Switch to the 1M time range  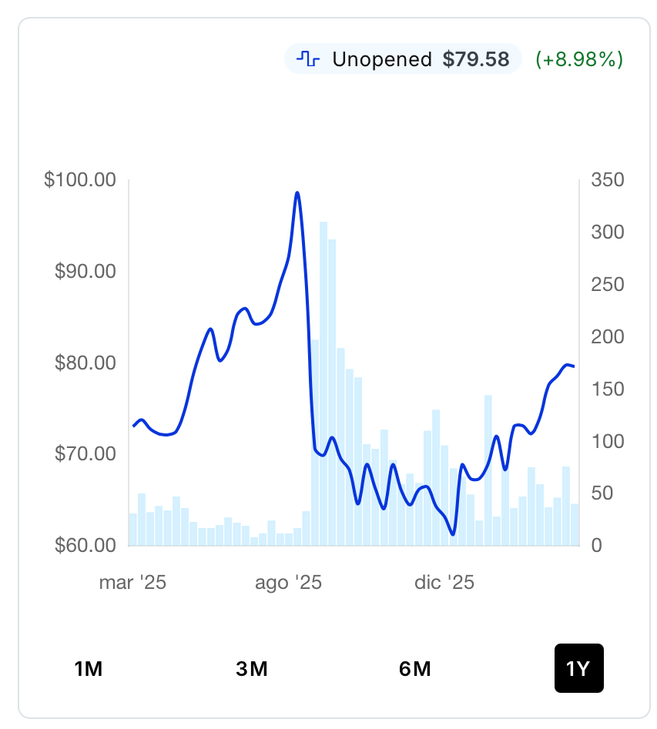(x=89, y=669)
